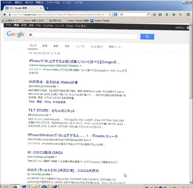Click the padlock site identity icon
Image resolution: width=193 pixels, height=188 pixels.
[10, 14]
